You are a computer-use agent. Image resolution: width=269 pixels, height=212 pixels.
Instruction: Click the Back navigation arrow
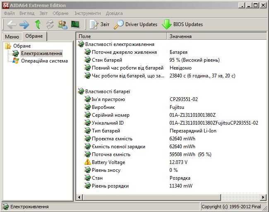12,24
